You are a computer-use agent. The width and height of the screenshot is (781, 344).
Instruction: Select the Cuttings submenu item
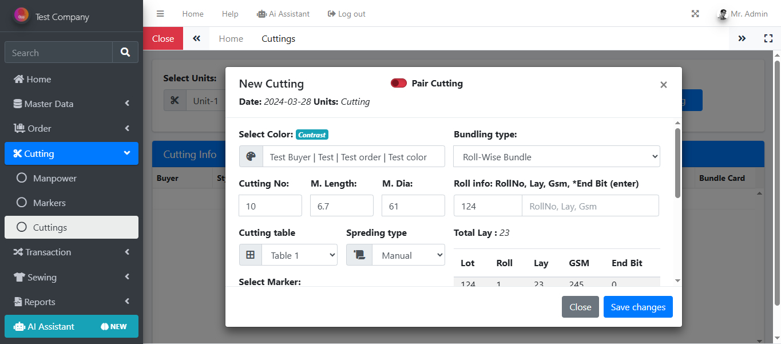coord(72,227)
